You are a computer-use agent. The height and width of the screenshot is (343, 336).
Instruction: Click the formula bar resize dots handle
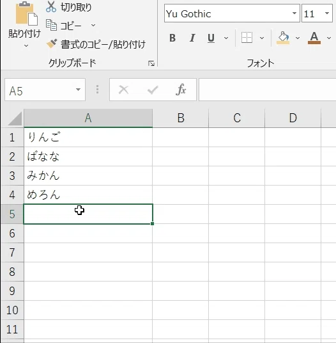97,90
